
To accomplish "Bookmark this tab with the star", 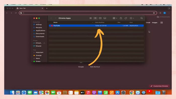I will coord(154,13).
